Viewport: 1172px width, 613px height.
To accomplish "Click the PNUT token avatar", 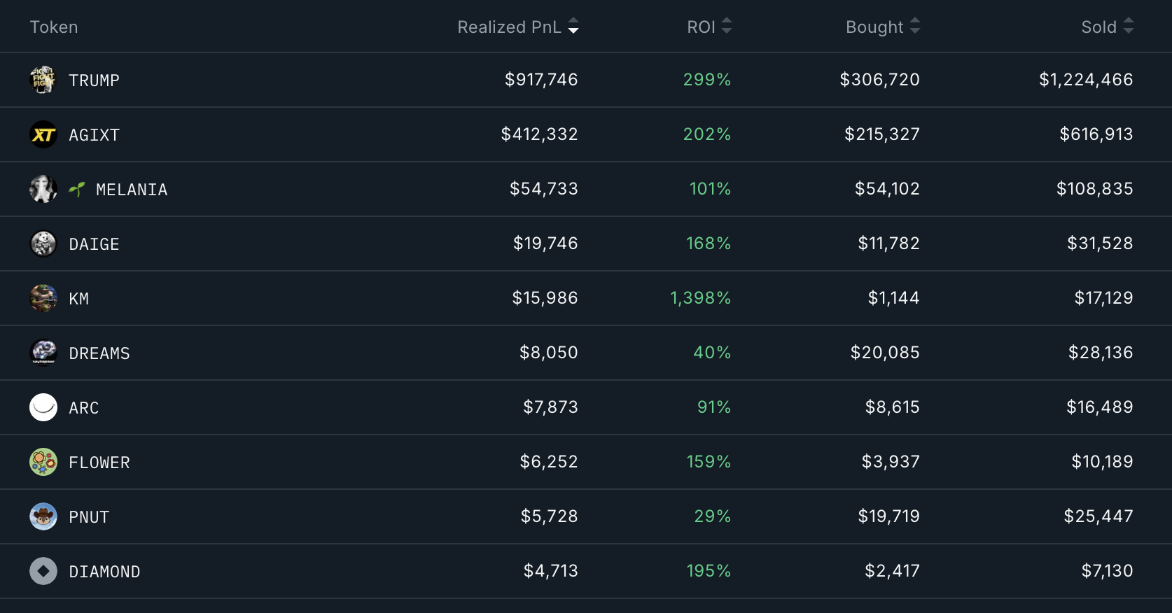I will pyautogui.click(x=43, y=516).
